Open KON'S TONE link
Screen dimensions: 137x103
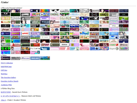(6, 92)
